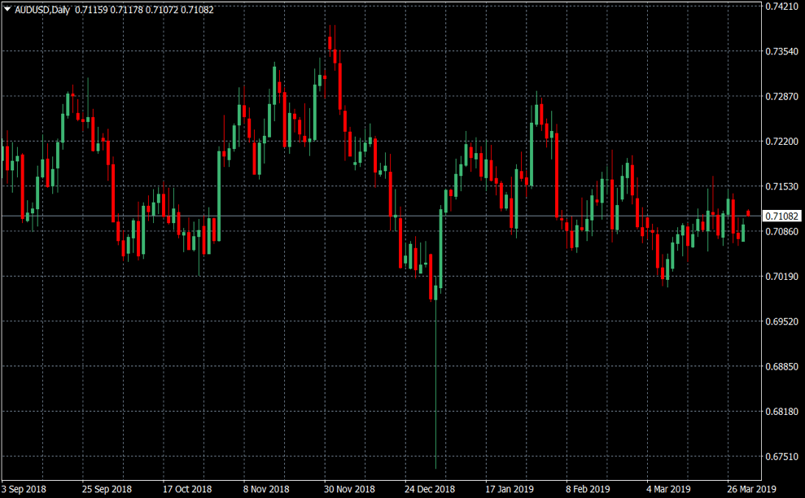The image size is (805, 498).
Task: Click the 26 Mar 2019 date label
Action: point(751,489)
